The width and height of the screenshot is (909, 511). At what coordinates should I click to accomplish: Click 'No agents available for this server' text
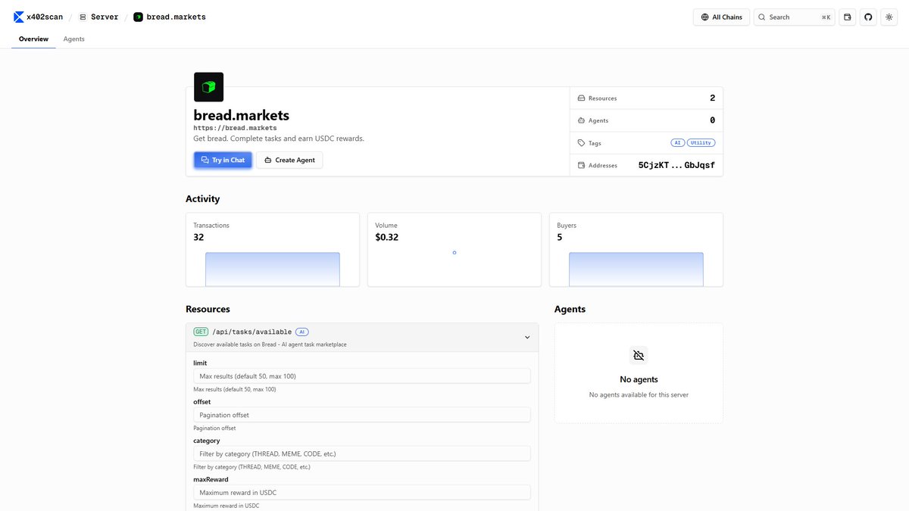639,395
